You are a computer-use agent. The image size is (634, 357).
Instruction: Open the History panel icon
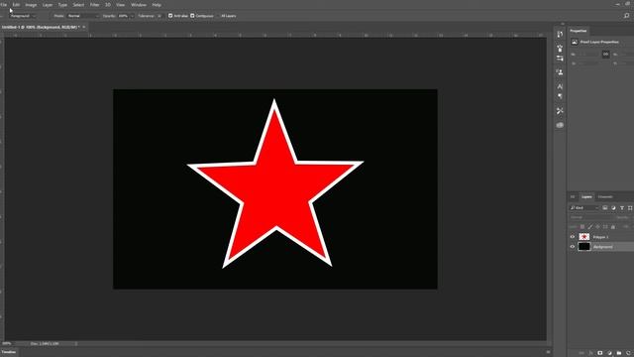(x=560, y=35)
